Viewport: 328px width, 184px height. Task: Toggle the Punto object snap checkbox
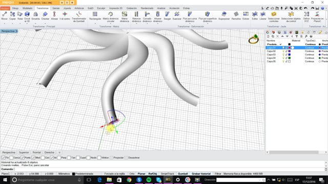23,158
